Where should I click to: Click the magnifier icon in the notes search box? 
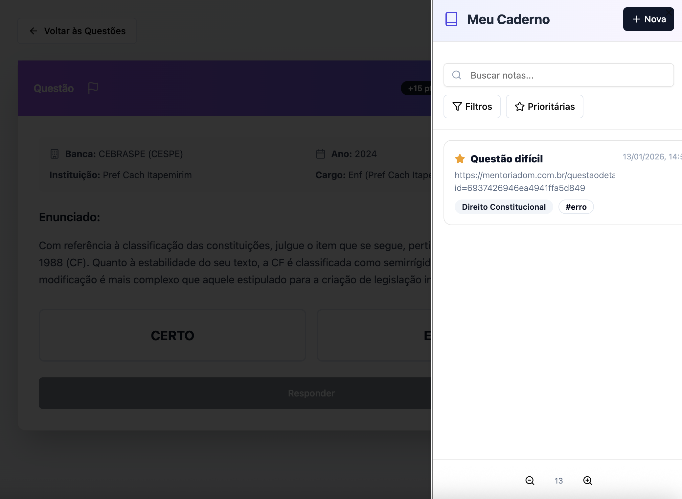coord(457,75)
